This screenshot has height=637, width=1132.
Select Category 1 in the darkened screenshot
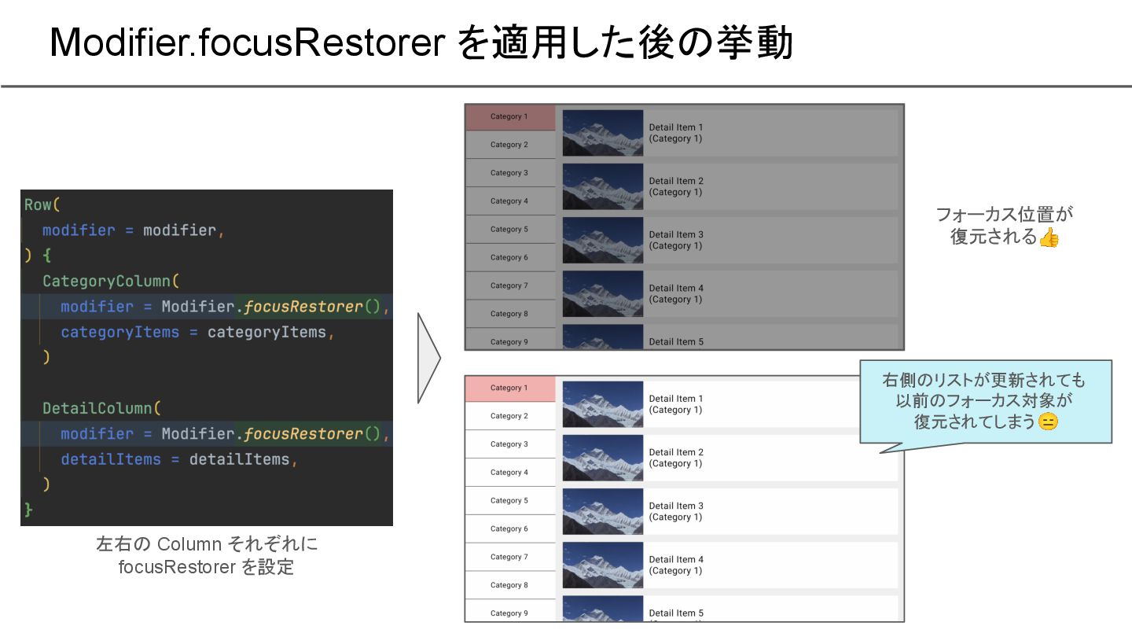[510, 116]
